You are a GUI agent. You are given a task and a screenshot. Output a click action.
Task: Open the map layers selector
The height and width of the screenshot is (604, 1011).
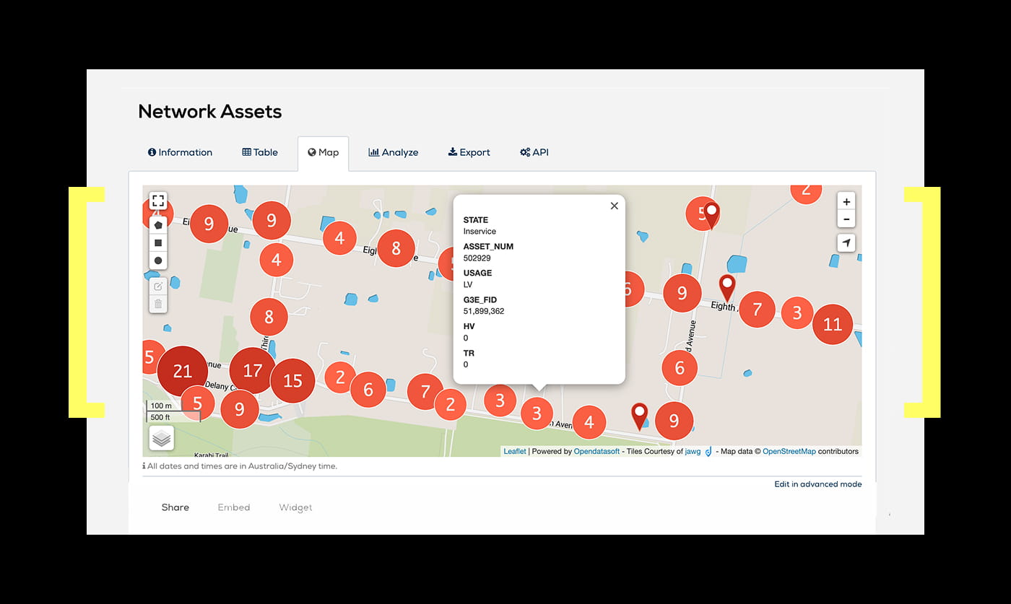[162, 438]
